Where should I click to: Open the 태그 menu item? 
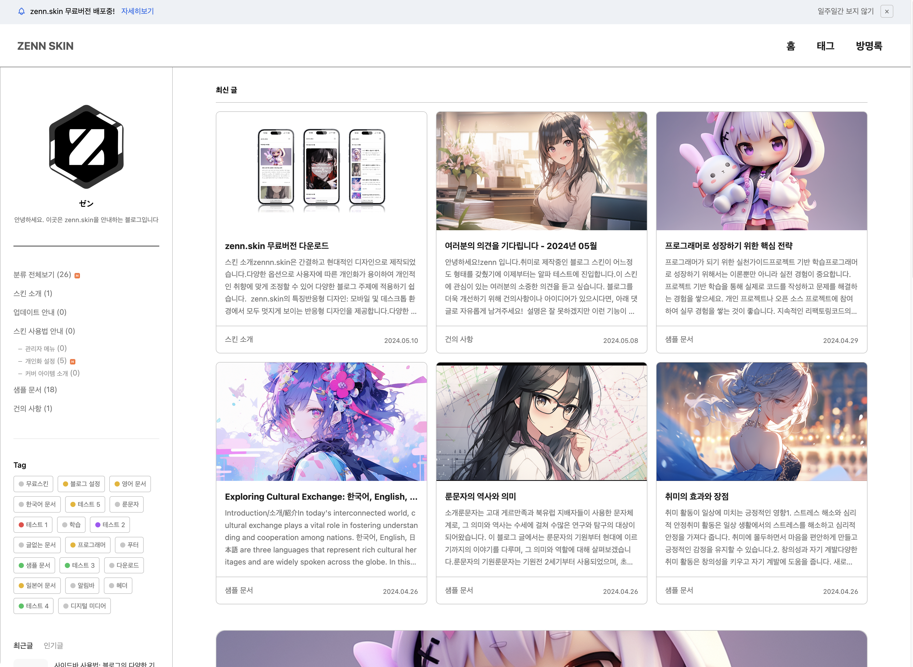825,46
